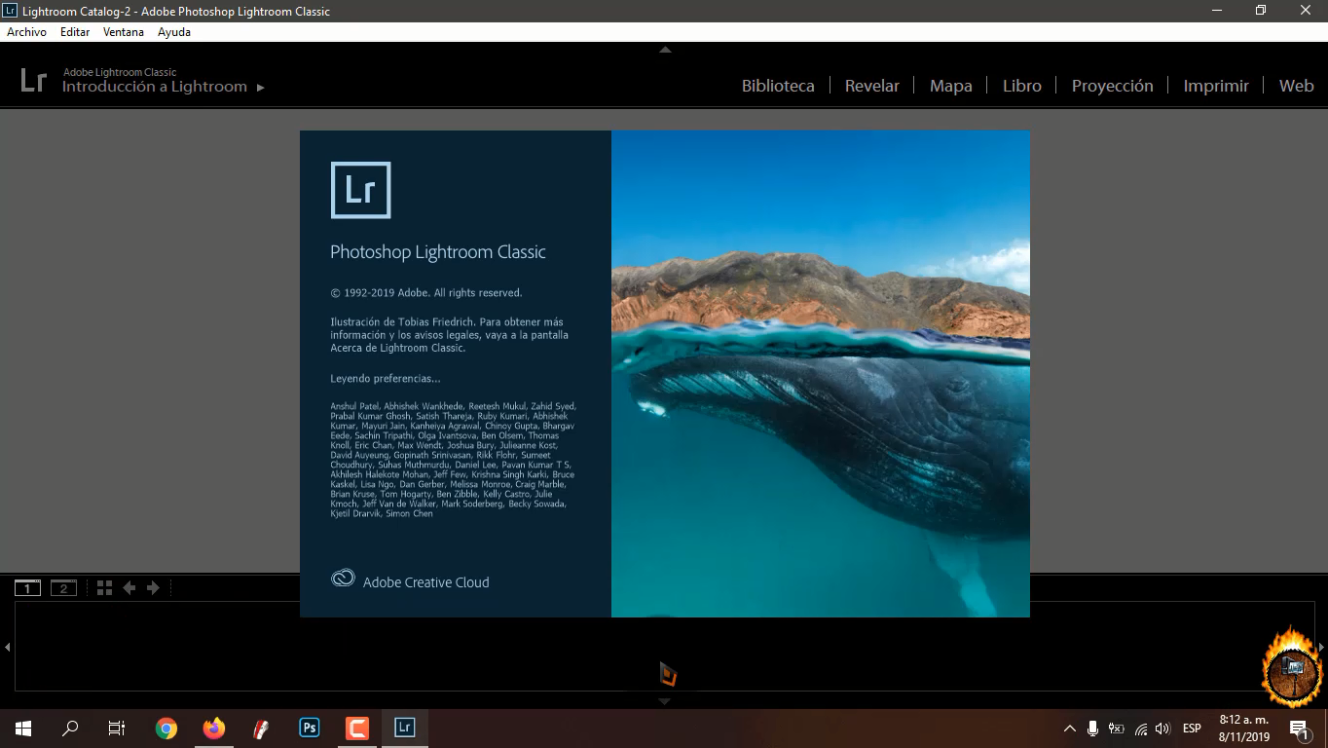The image size is (1328, 748).
Task: Expand Introducción a Lightroom arrow
Action: (260, 88)
